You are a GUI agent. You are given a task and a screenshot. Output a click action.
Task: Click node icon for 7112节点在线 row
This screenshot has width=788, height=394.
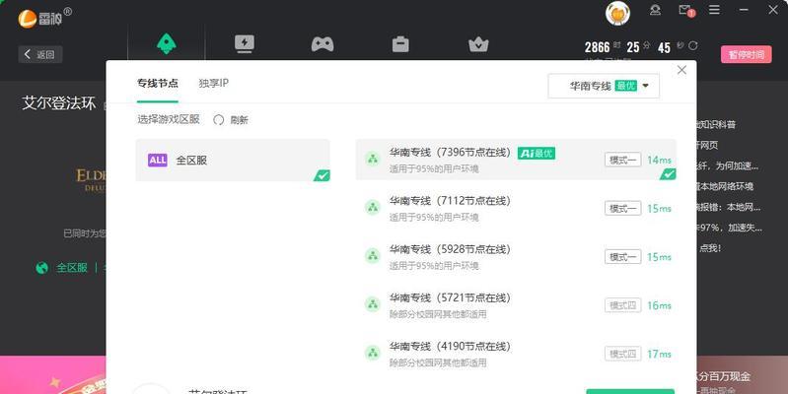coord(373,207)
